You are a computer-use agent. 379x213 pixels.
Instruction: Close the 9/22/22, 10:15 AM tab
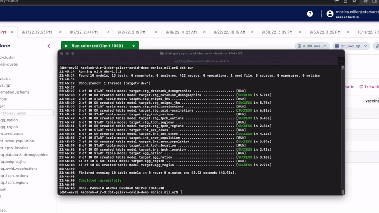pos(252,32)
